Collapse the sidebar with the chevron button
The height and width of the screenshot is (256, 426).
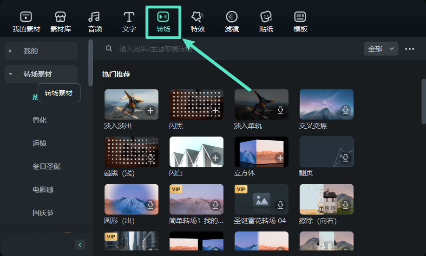[80, 245]
